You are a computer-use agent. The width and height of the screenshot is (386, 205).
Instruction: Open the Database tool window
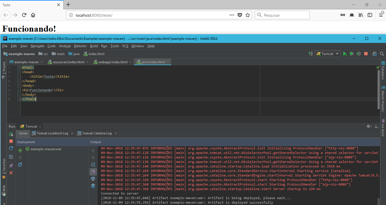tap(383, 70)
